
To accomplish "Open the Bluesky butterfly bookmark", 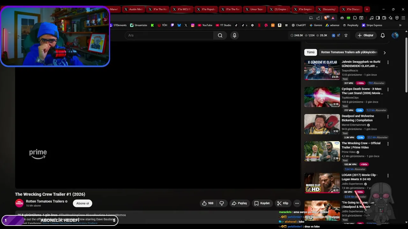I will [x=179, y=25].
